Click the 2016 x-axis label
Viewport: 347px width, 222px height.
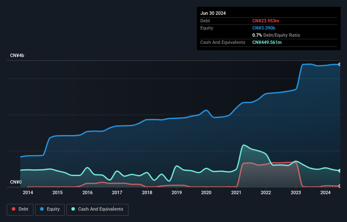(87, 192)
